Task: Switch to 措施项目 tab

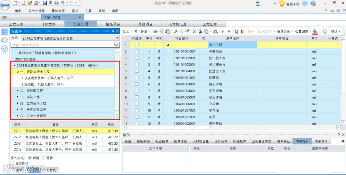Action: point(113,24)
